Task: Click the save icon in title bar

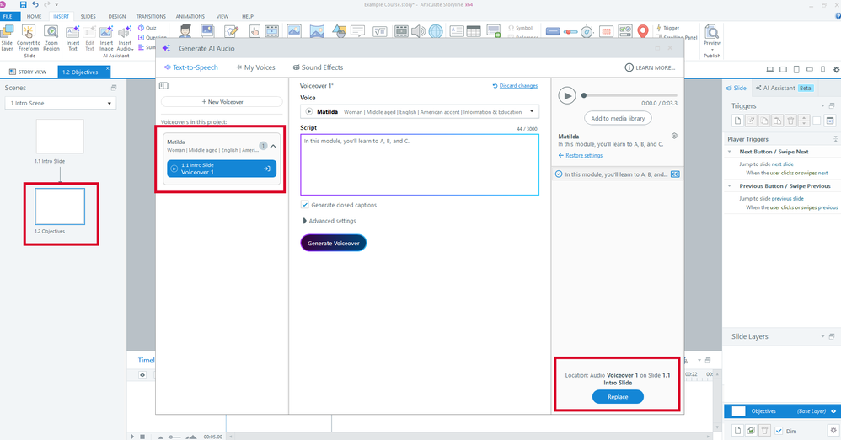Action: tap(23, 4)
